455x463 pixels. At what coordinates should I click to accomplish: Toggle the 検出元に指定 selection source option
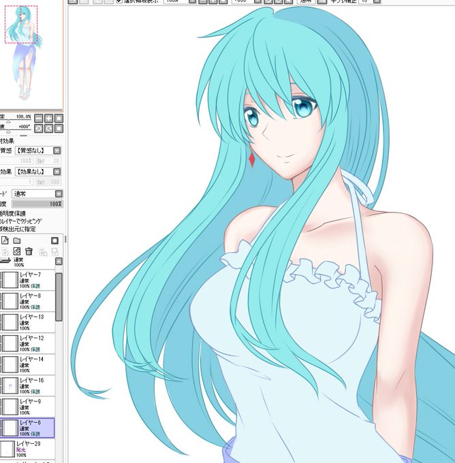coord(18,229)
